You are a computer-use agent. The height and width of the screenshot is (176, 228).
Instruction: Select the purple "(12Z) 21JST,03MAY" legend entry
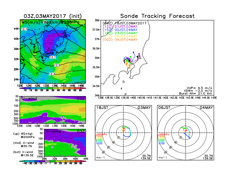pyautogui.click(x=120, y=26)
